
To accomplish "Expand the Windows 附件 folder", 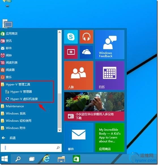I will [x=13, y=128].
